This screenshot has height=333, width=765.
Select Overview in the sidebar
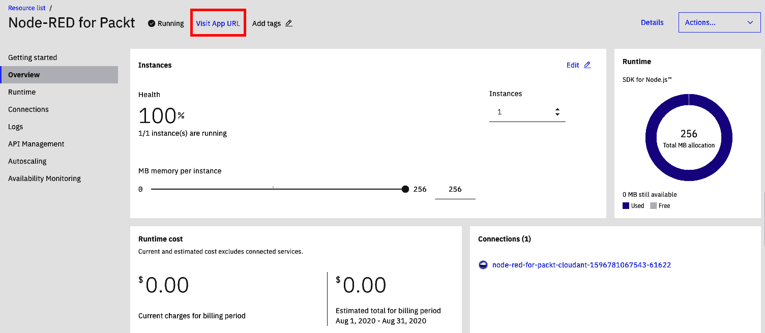pos(59,75)
